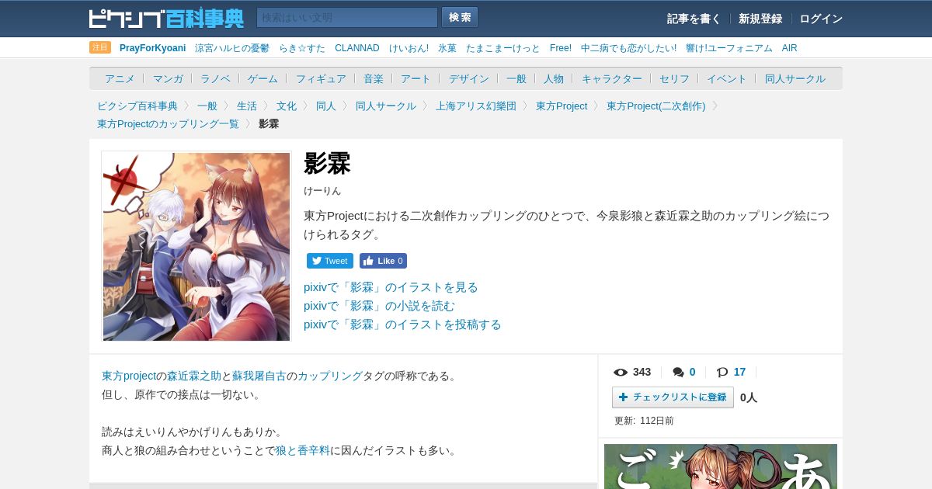Go to 上海アリス幻樂団 breadcrumb link

click(x=476, y=106)
